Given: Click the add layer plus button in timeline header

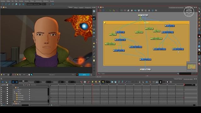Looking at the screenshot, I should [24, 85].
